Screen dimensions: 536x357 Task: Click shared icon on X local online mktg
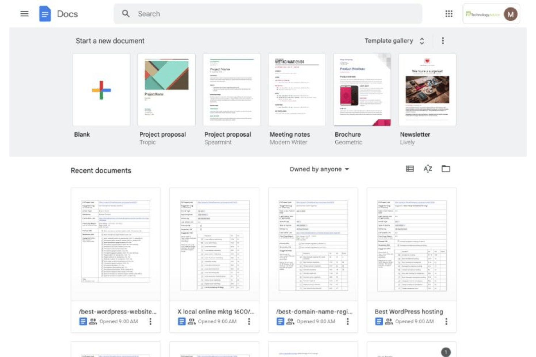click(192, 321)
